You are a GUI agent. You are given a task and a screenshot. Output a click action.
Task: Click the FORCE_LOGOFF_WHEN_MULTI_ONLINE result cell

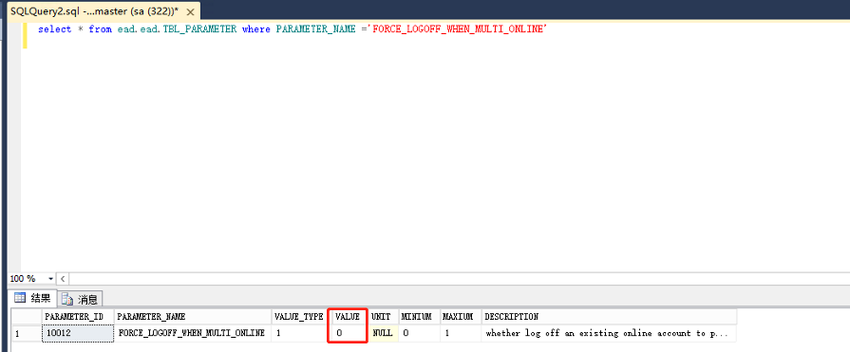click(x=193, y=333)
